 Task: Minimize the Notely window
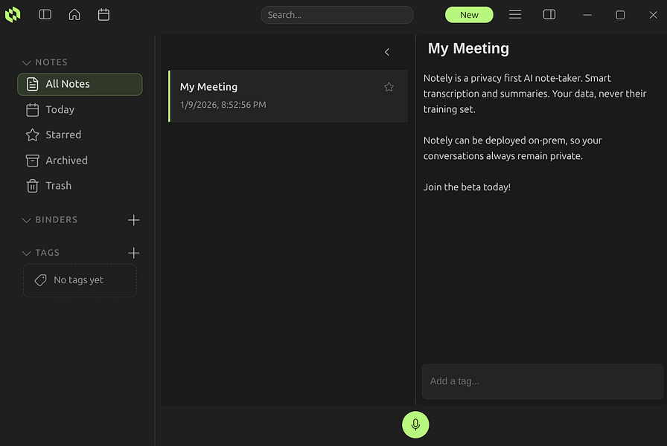point(587,15)
